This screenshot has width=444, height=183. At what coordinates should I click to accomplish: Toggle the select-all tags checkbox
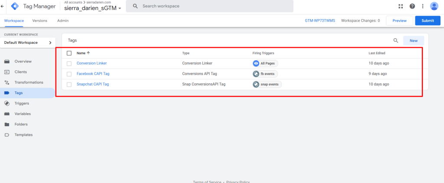[x=69, y=53]
